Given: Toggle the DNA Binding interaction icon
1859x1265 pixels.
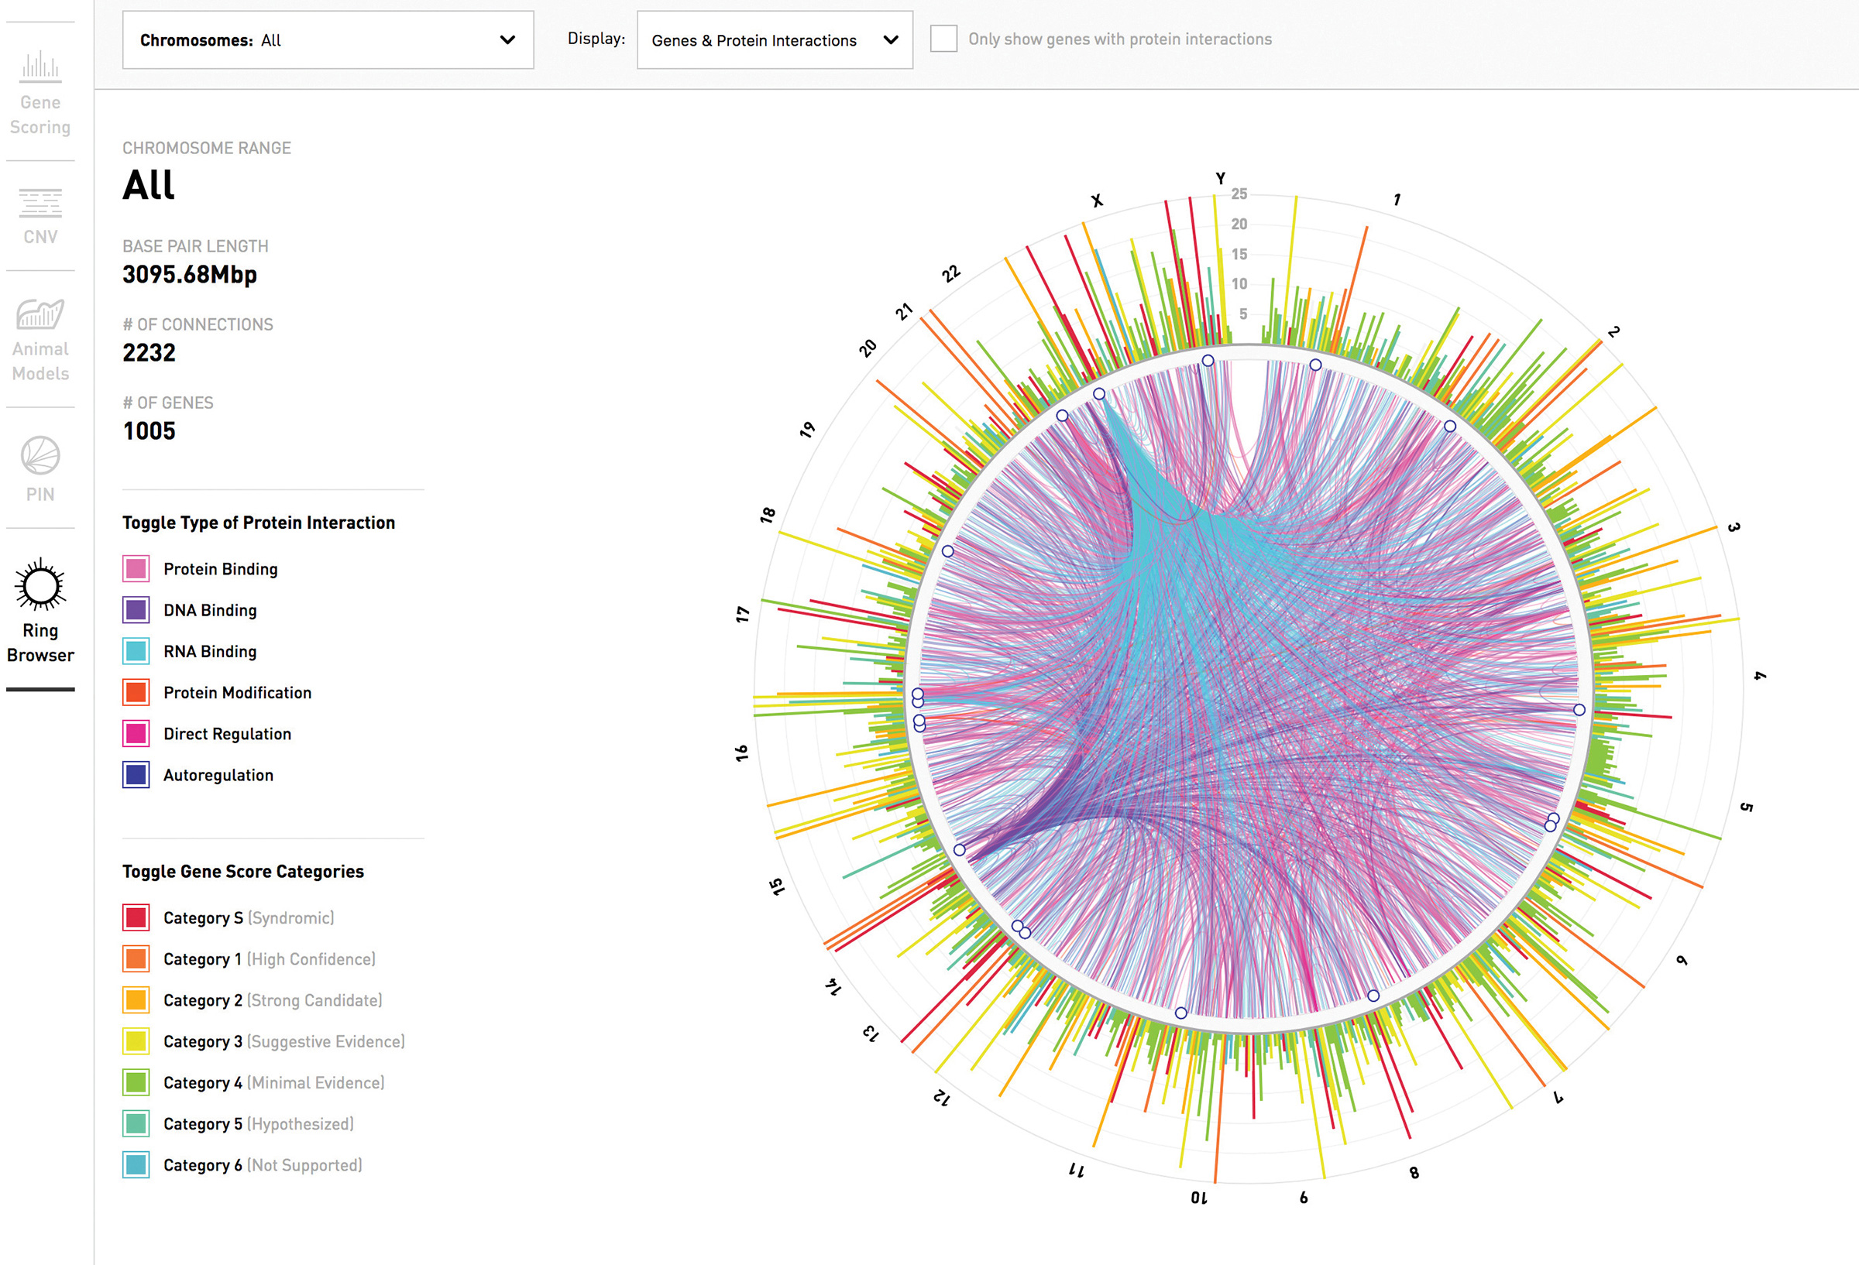Looking at the screenshot, I should [136, 610].
